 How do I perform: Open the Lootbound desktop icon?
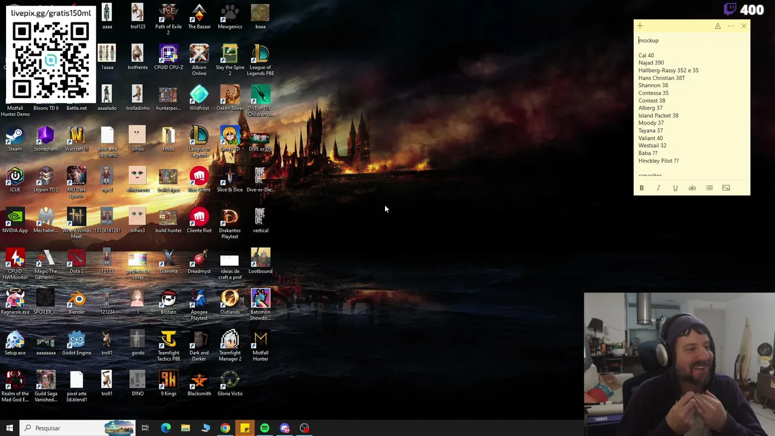[260, 261]
